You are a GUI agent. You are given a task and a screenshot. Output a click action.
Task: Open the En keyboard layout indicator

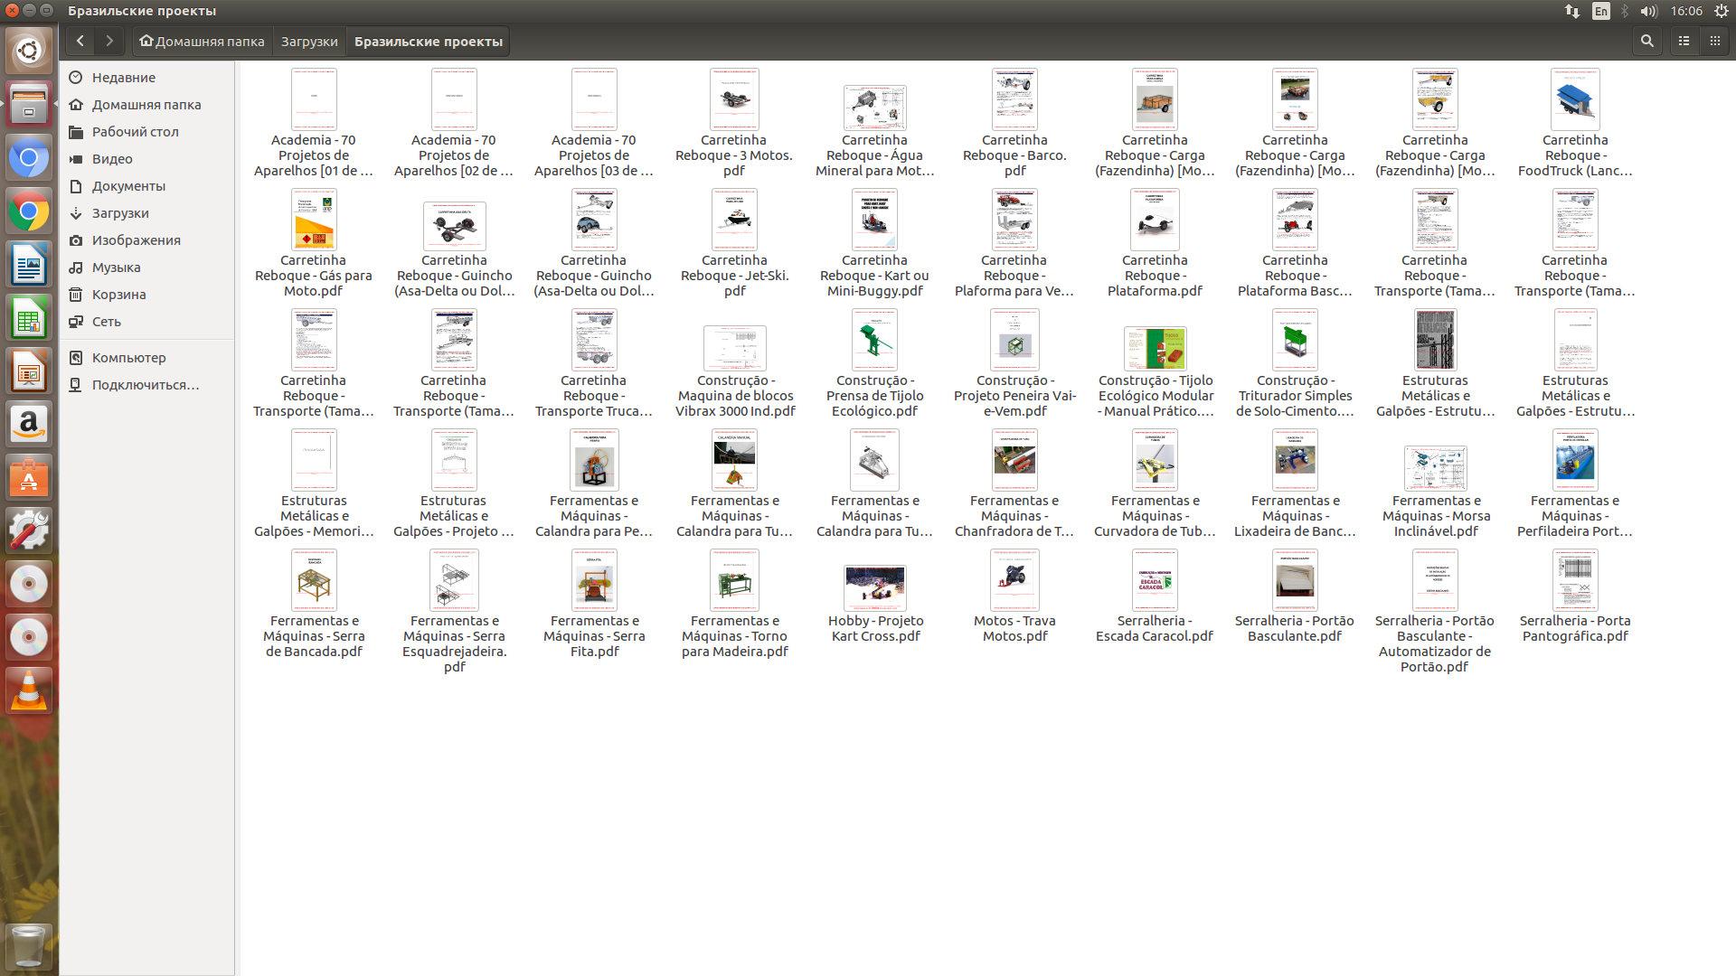coord(1600,11)
